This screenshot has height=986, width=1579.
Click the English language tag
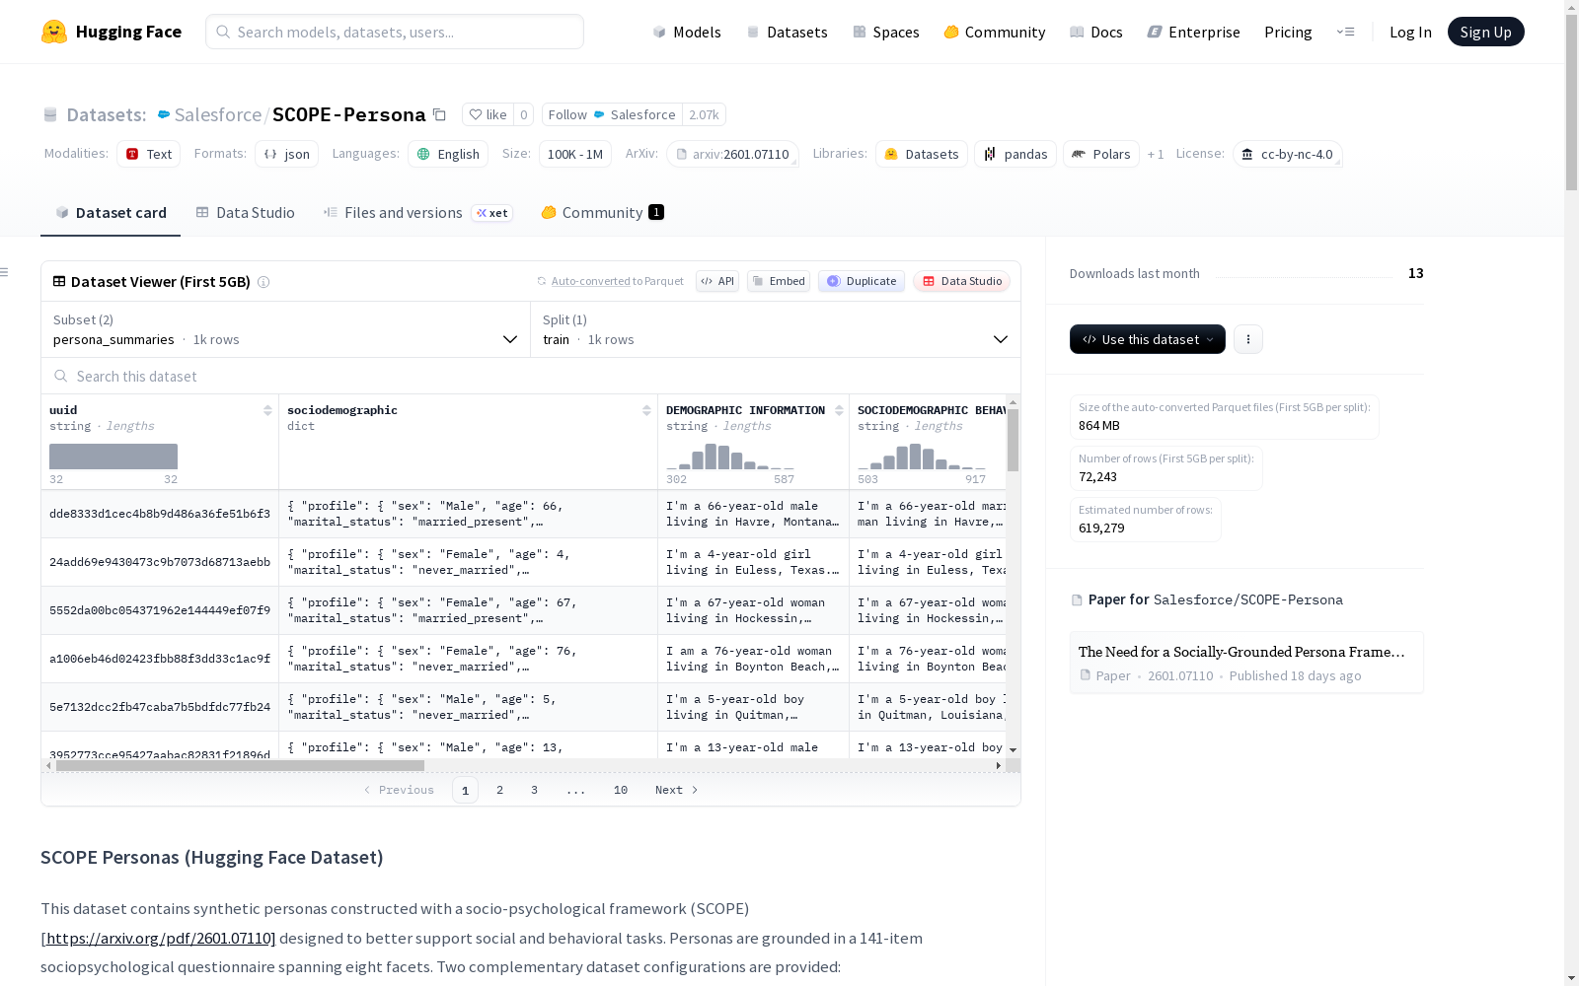tap(448, 154)
